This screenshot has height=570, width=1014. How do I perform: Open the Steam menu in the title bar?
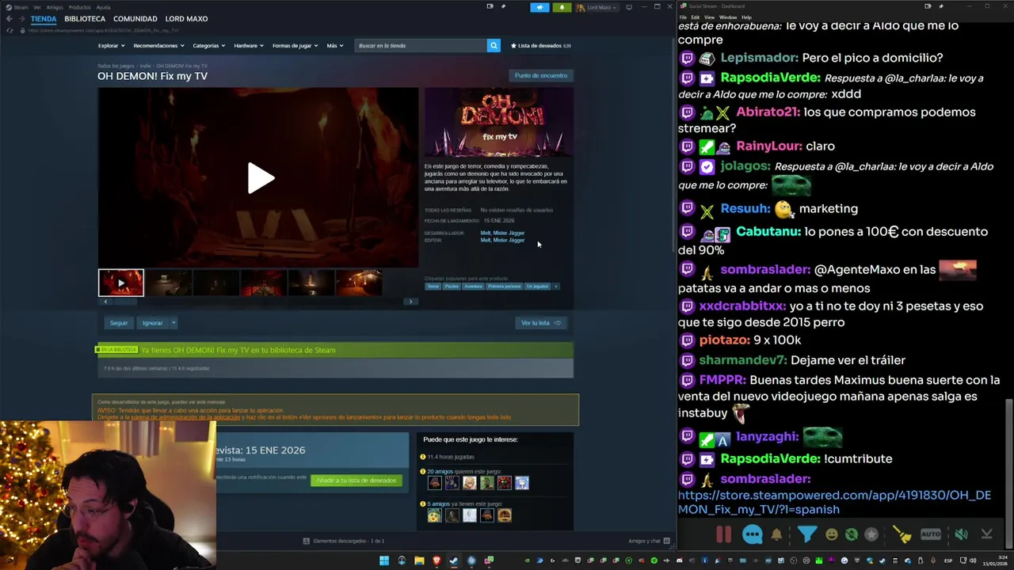19,7
